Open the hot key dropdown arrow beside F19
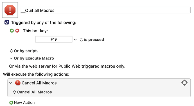The width and height of the screenshot is (194, 106). point(75,40)
